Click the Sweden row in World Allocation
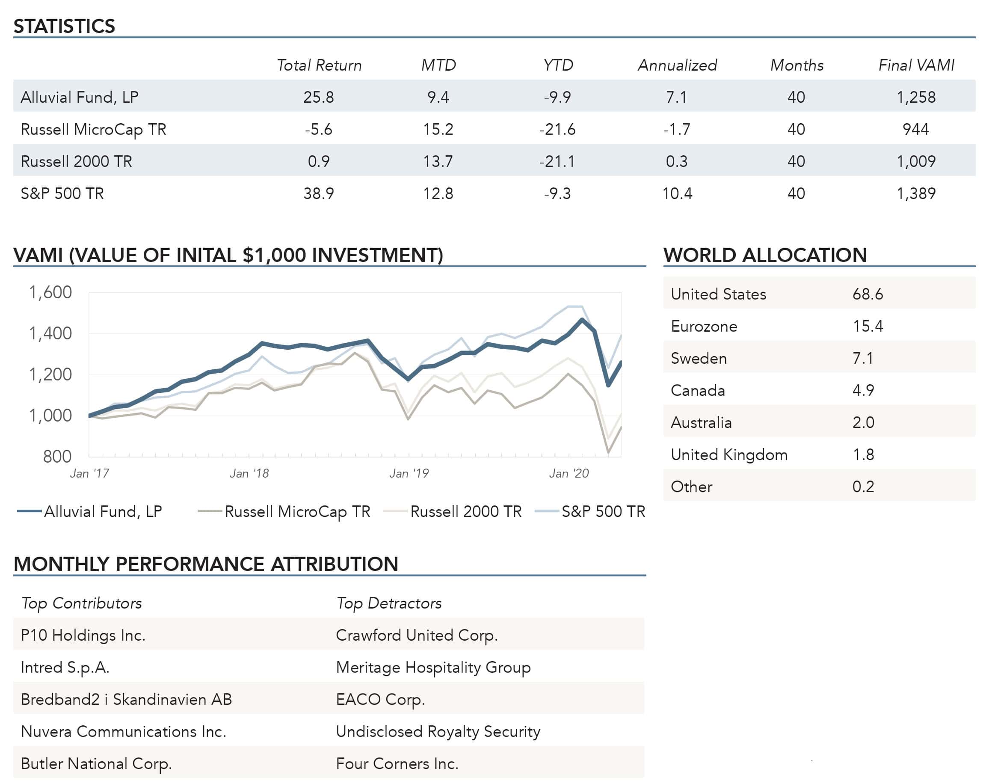989x784 pixels. [699, 358]
